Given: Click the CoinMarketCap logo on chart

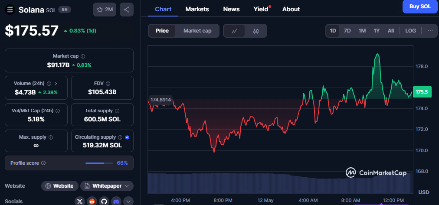Looking at the screenshot, I should point(376,173).
